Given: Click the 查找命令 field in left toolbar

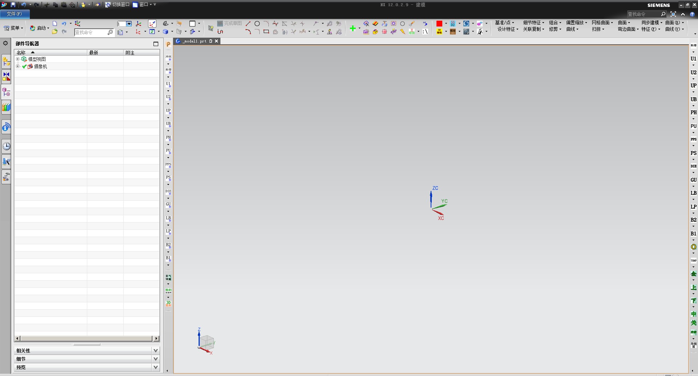Looking at the screenshot, I should click(94, 32).
